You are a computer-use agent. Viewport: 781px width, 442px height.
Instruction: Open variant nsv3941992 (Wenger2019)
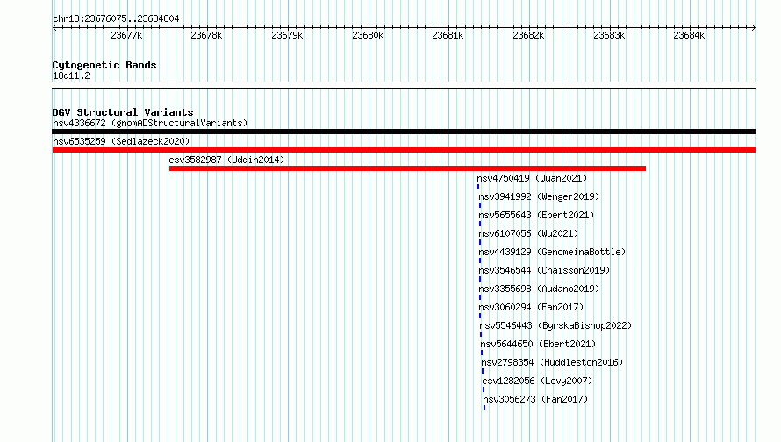539,196
